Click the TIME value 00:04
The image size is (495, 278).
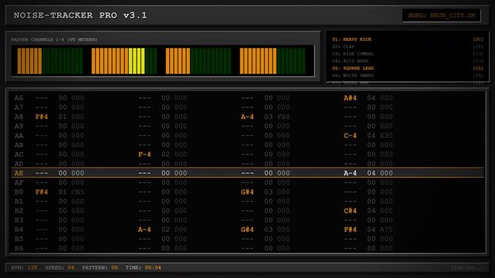click(153, 268)
